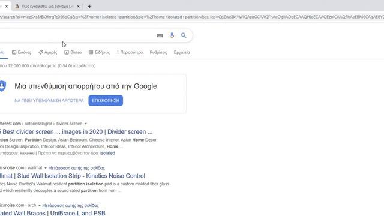
Task: Expand the wallmat result options arrow
Action: click(46, 168)
